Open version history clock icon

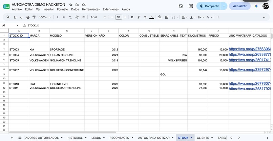click(181, 6)
